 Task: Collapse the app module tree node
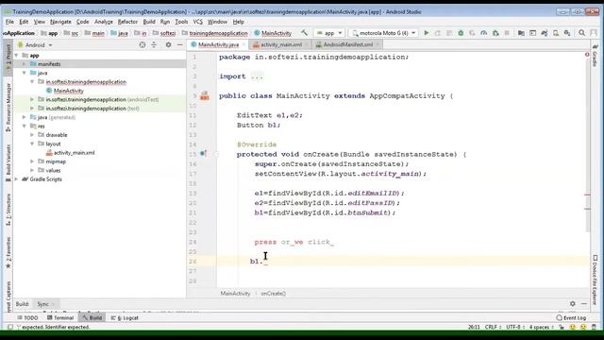click(x=16, y=56)
